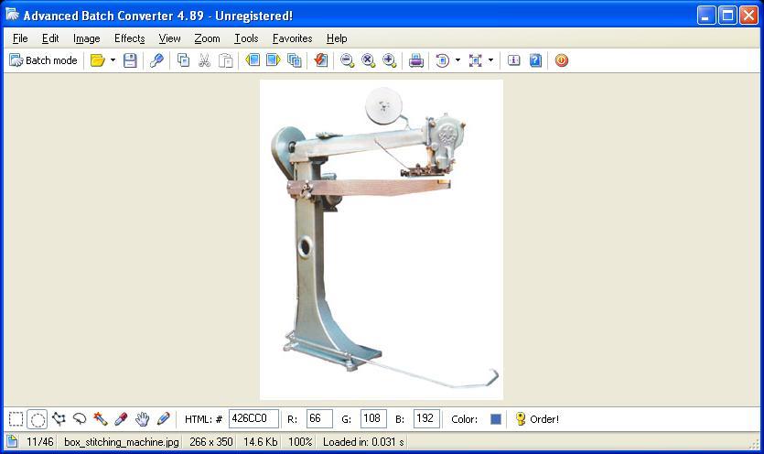Click the stitching machine image preview

382,240
